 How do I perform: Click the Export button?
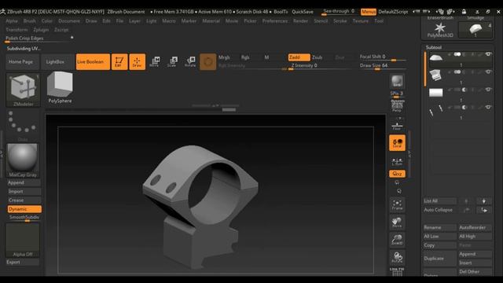[23, 262]
